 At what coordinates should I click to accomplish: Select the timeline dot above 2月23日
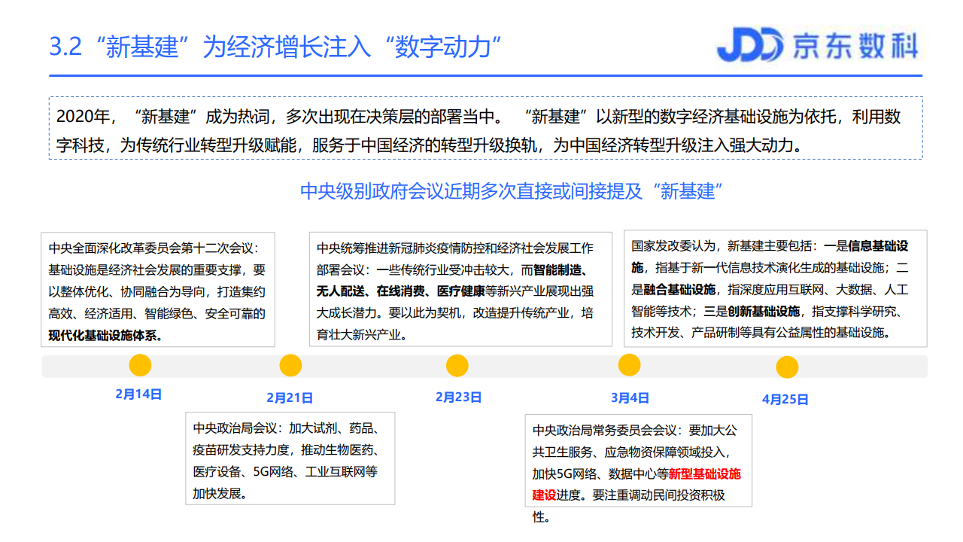(x=457, y=365)
